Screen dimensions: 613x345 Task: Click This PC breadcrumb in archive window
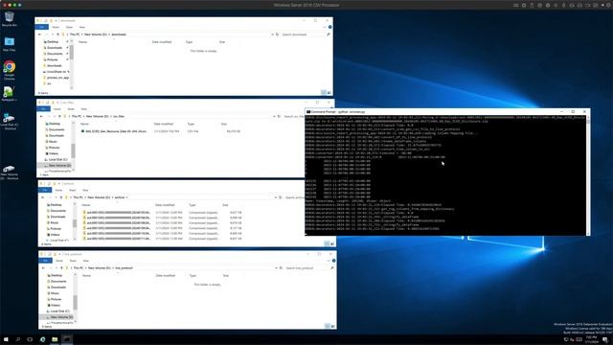pos(79,197)
